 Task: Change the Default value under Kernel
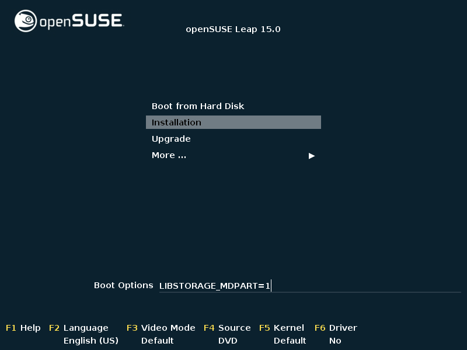point(290,341)
